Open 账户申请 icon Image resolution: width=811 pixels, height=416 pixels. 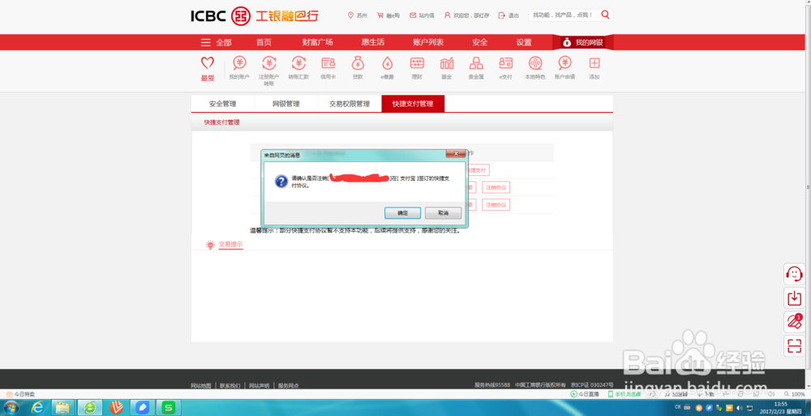(x=564, y=63)
